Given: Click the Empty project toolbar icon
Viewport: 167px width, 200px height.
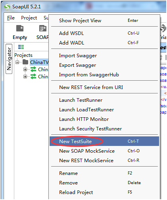Looking at the screenshot, I should [20, 28].
